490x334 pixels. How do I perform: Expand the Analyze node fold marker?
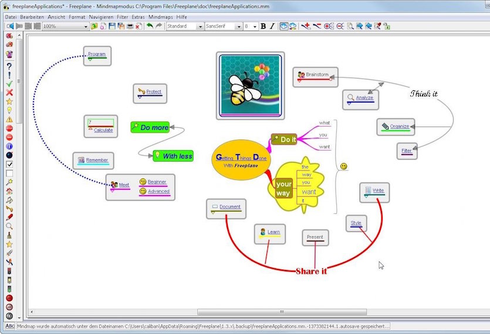[349, 103]
